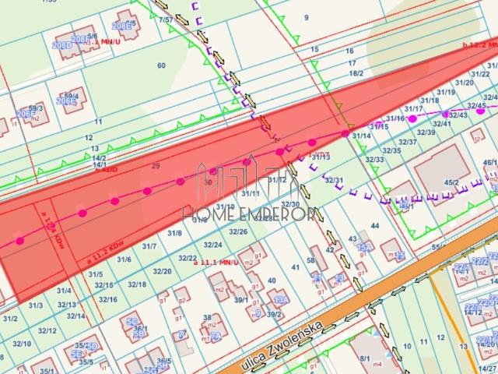Click the parcel label "14/1"
498x374 pixels.
(x=100, y=164)
